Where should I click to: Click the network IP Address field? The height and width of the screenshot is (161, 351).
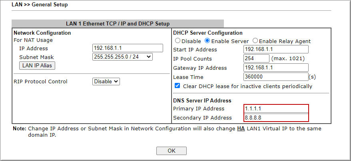tap(128, 48)
